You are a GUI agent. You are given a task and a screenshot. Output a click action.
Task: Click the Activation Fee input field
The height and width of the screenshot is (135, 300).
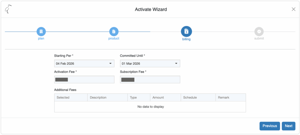[84, 80]
